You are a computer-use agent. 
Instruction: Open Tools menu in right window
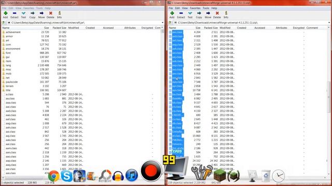tap(206, 8)
